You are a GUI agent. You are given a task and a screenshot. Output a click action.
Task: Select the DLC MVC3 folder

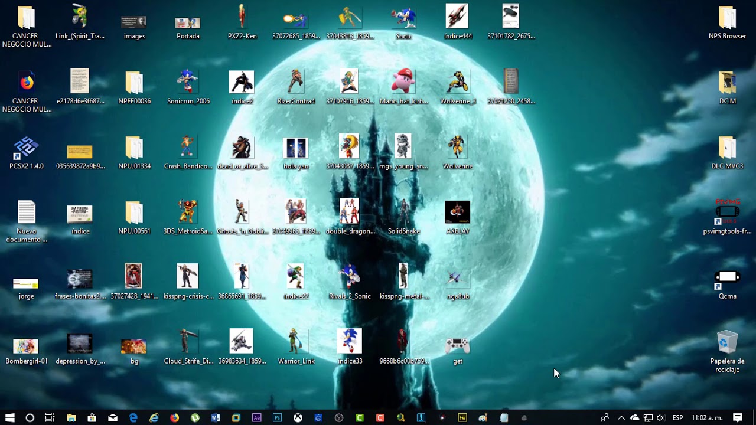727,152
